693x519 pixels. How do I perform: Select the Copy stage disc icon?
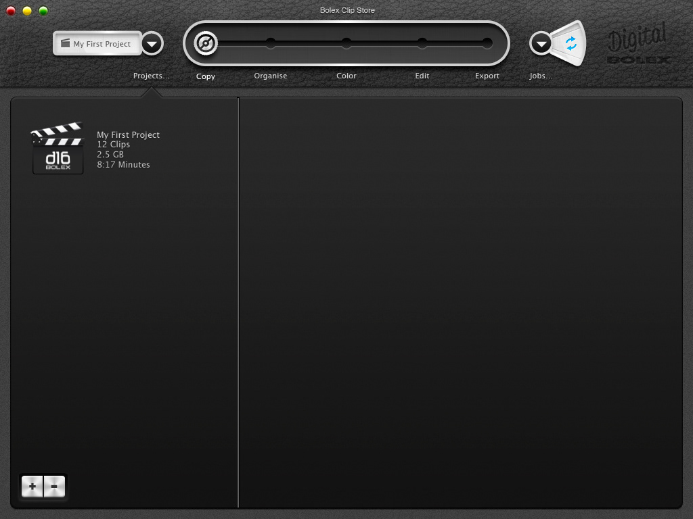(206, 43)
